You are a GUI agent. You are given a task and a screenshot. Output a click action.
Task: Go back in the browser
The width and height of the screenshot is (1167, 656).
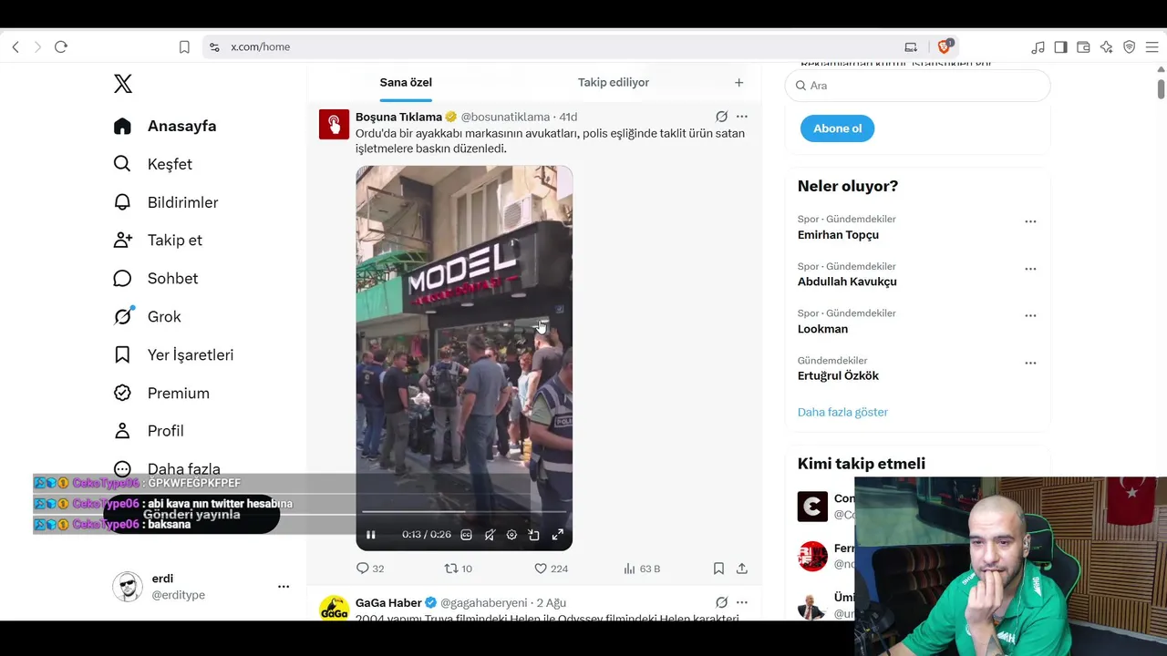point(15,46)
